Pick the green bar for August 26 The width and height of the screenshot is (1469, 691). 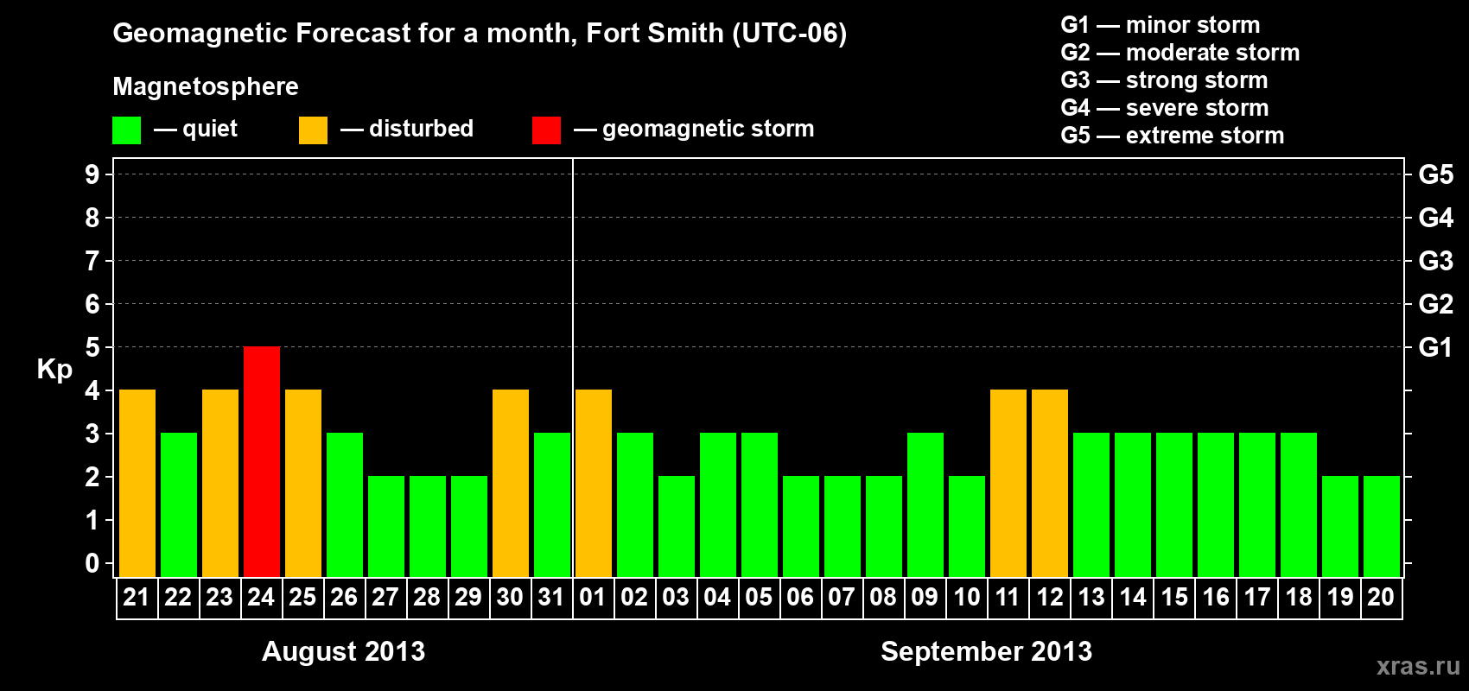[345, 504]
